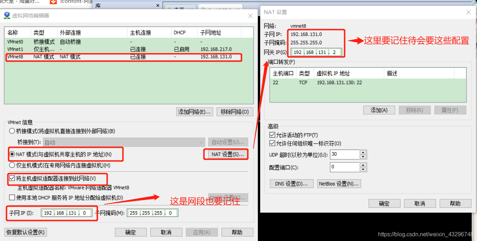Click 恢复默认设置(R) button
Viewport: 477px width, 241px height.
[26, 232]
